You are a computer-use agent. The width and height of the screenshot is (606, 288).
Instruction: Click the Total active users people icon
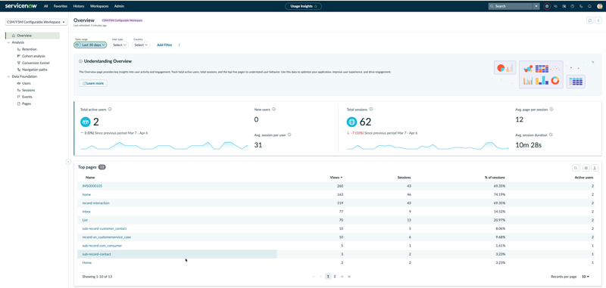tap(85, 122)
